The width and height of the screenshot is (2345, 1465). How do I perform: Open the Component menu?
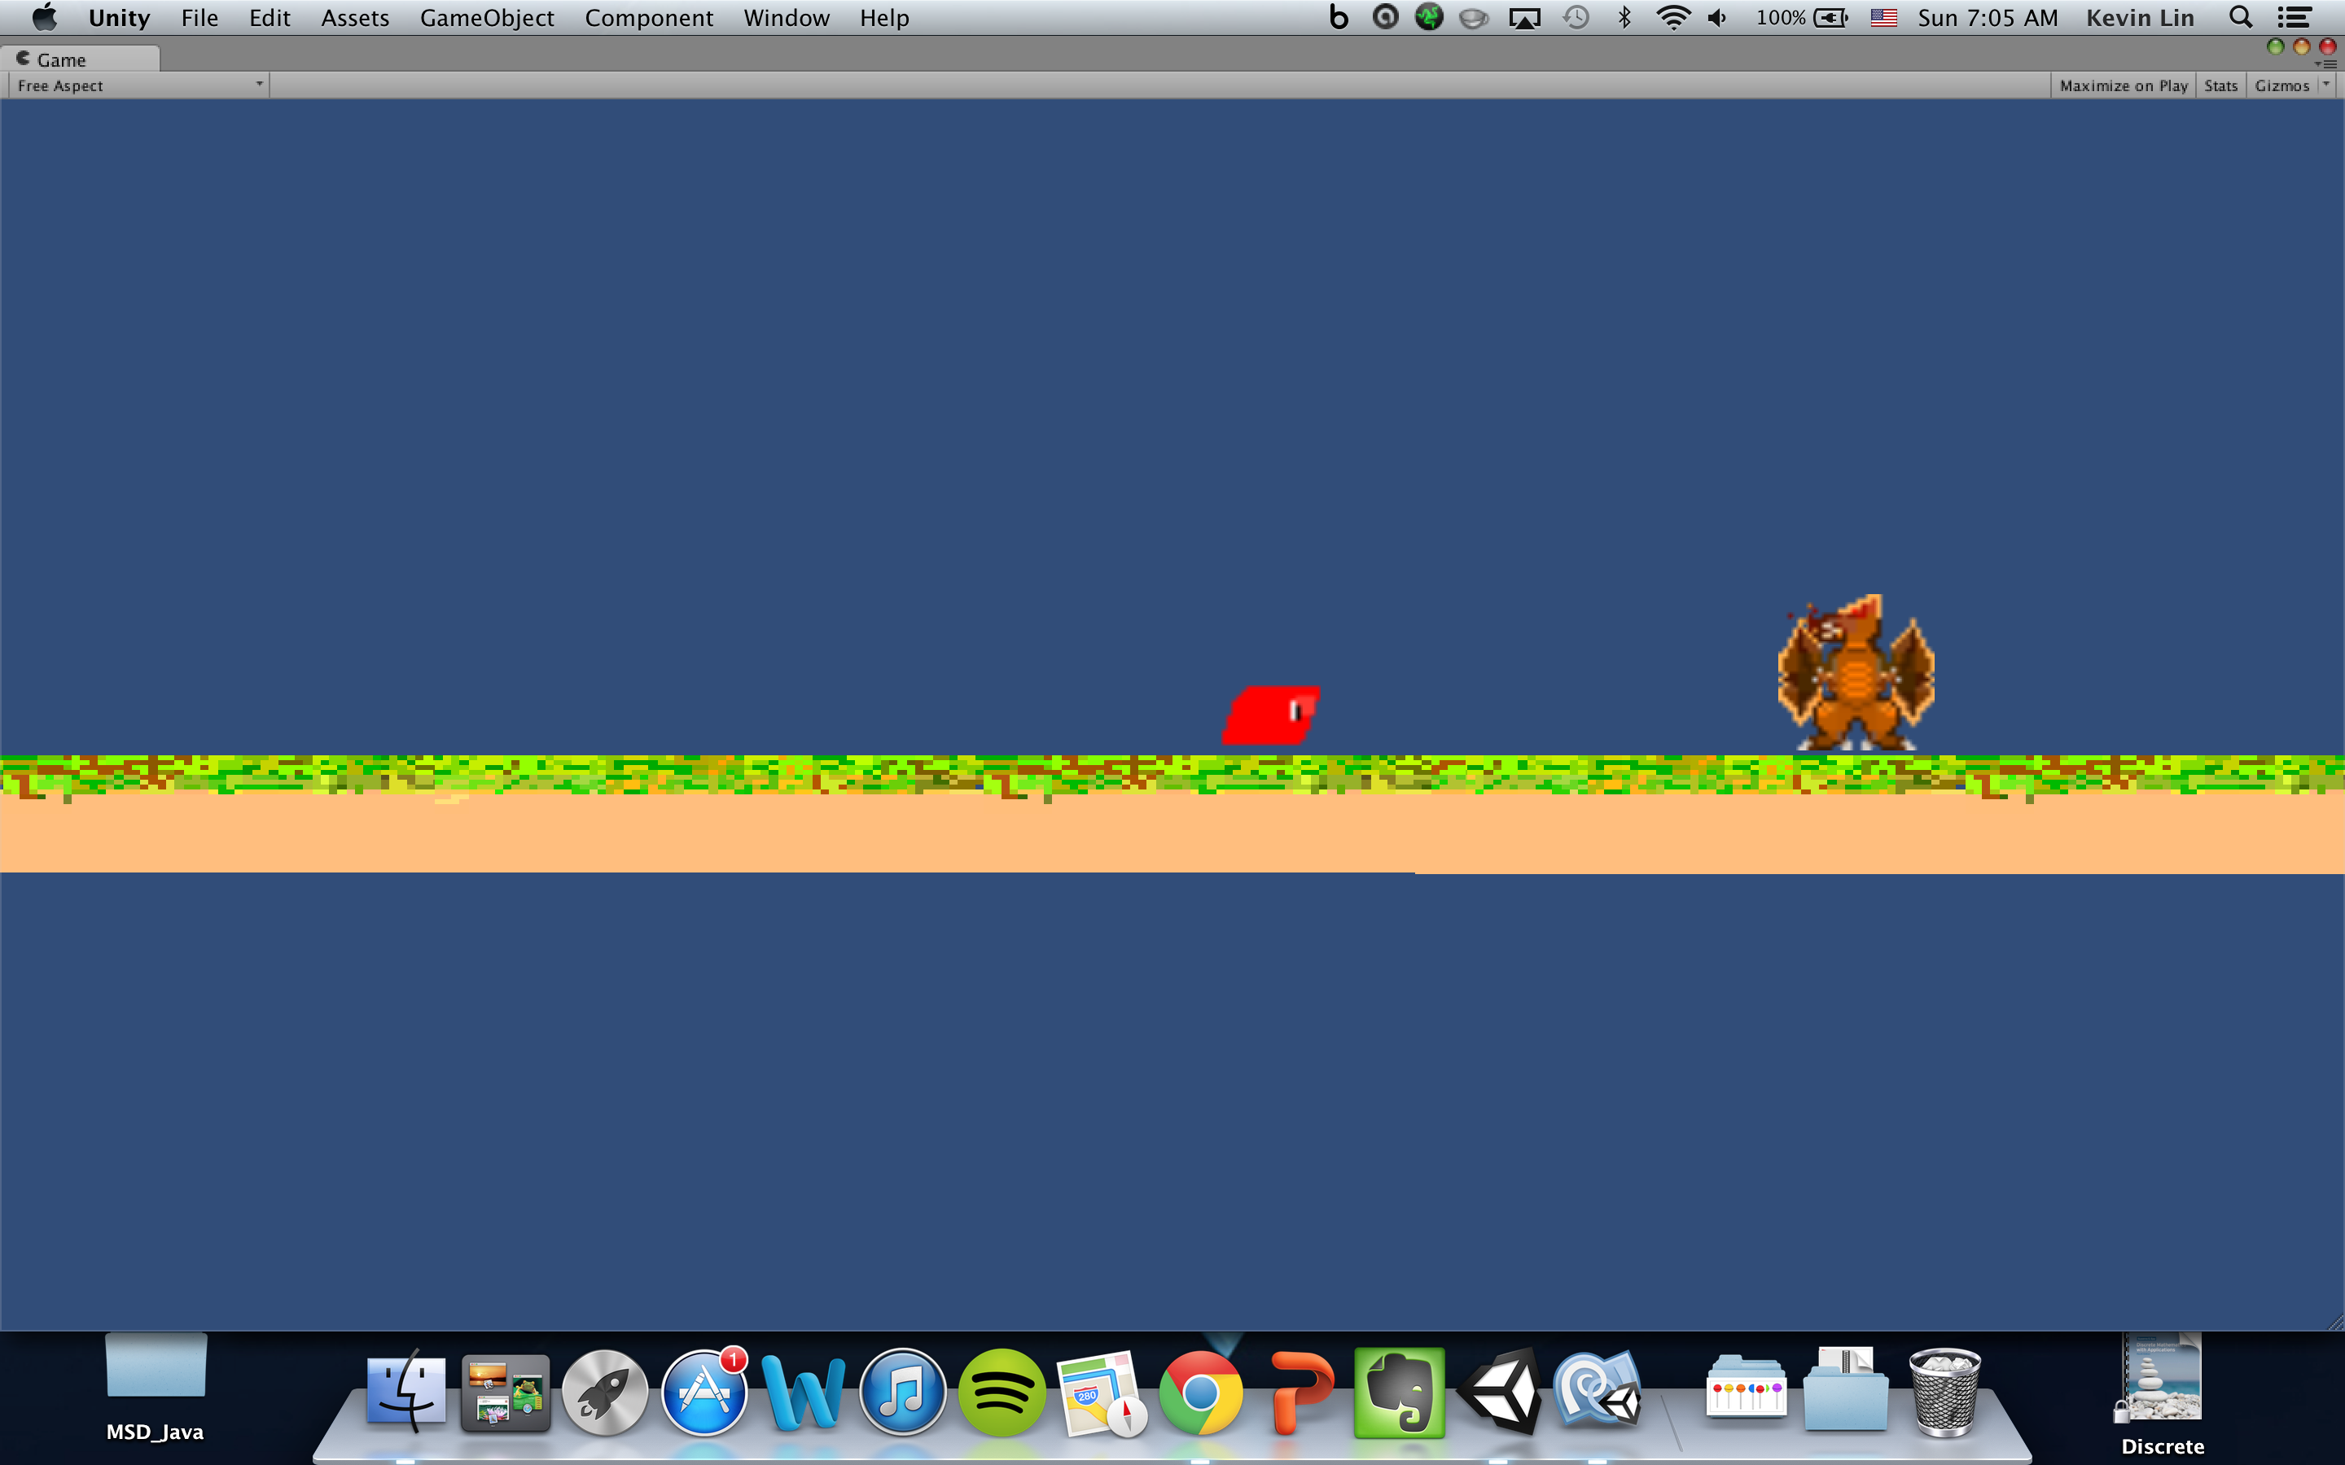tap(648, 17)
